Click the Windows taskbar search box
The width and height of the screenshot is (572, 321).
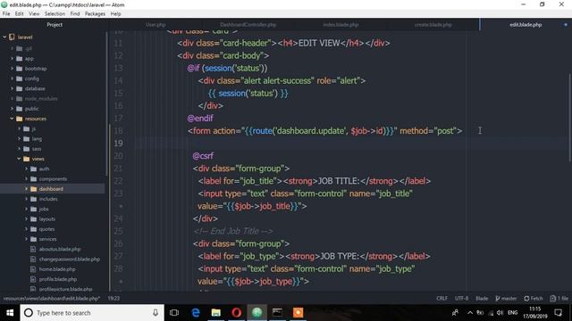(x=92, y=313)
